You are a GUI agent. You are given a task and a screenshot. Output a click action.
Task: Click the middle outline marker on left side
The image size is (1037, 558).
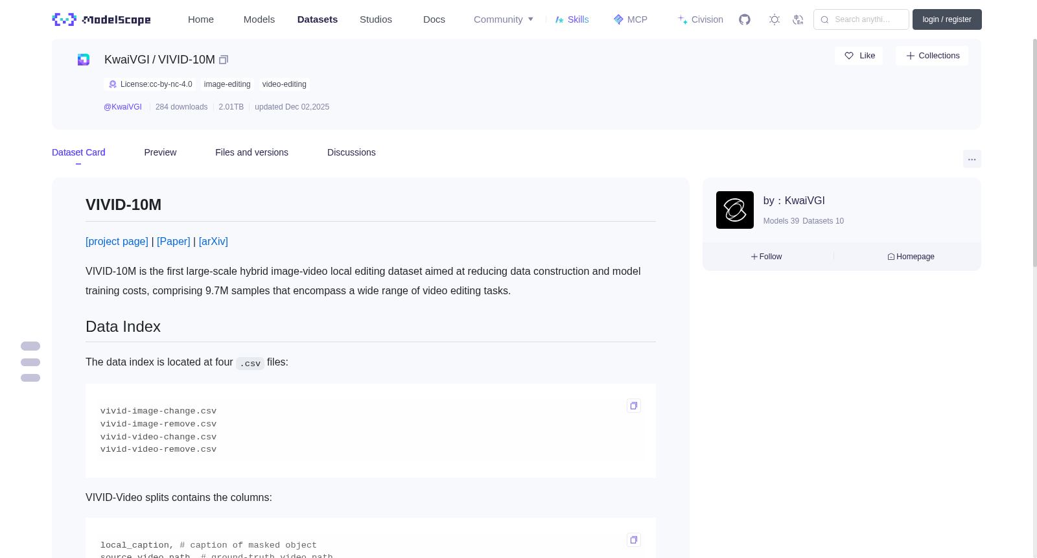click(x=30, y=362)
